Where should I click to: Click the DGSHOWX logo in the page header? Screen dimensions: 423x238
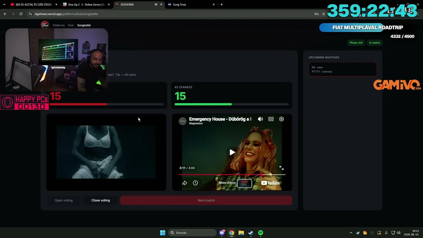tap(45, 25)
